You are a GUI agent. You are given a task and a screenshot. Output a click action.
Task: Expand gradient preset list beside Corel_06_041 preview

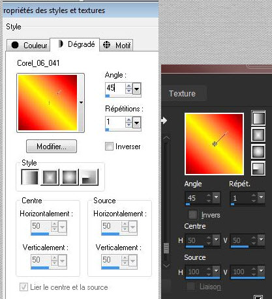point(81,102)
